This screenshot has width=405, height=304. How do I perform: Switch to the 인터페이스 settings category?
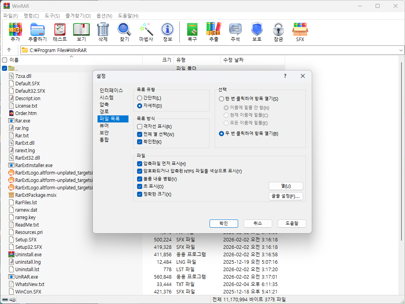coord(111,90)
